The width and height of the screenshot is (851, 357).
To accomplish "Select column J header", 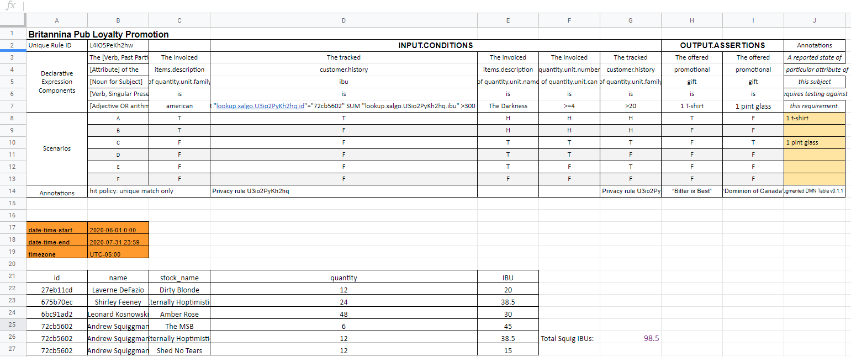I will [814, 20].
